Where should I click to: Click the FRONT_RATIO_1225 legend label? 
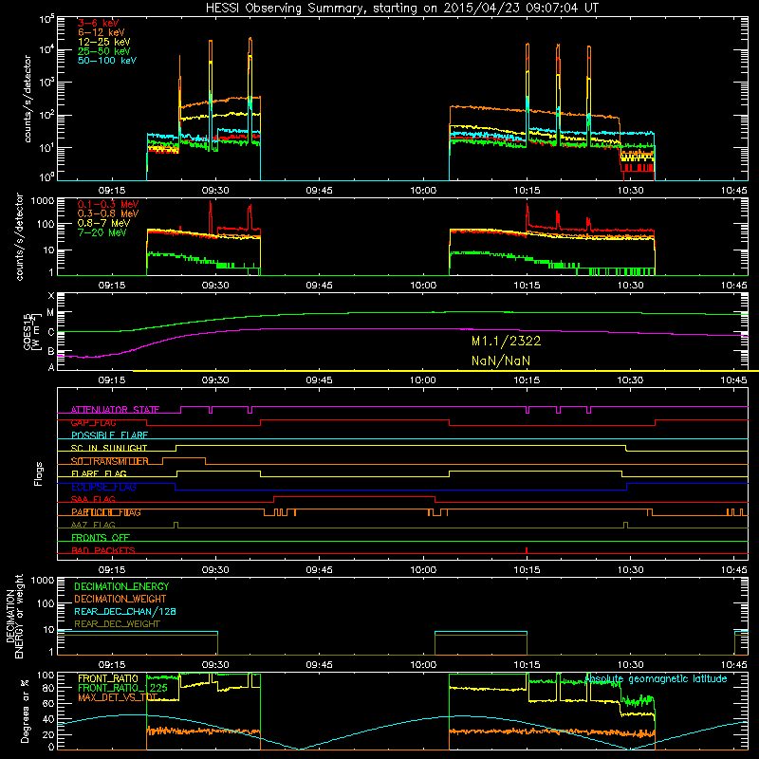click(x=123, y=689)
